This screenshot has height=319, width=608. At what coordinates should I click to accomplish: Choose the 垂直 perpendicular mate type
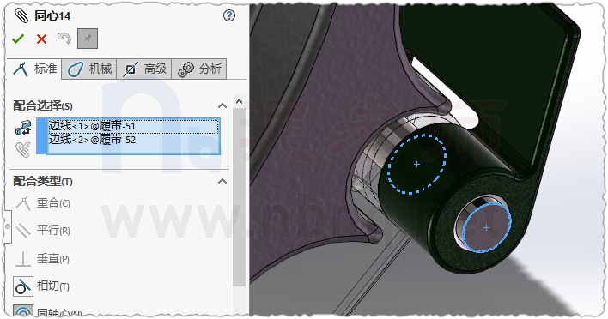click(x=42, y=259)
